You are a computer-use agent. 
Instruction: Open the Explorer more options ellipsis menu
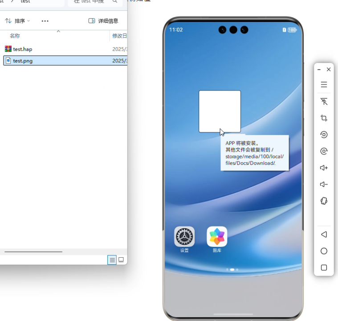pos(45,21)
